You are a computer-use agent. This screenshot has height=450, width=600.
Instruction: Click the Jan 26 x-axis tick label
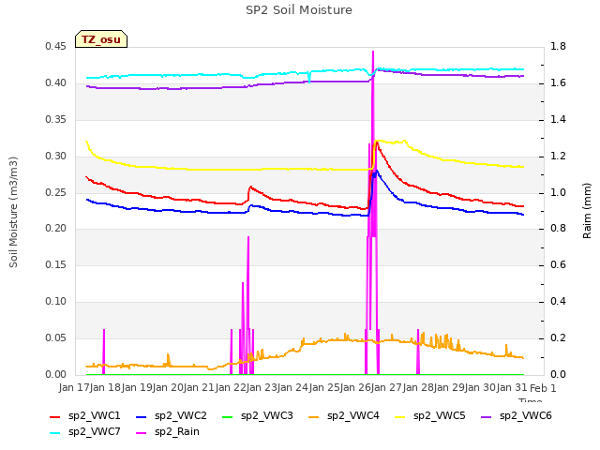point(355,388)
